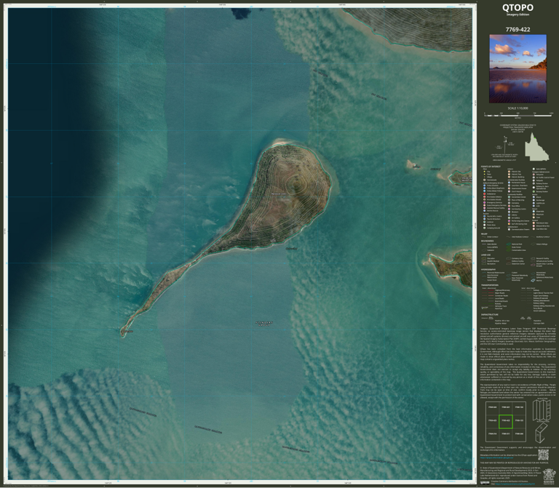Click the Queensland locator map silhouette

[x=536, y=146]
